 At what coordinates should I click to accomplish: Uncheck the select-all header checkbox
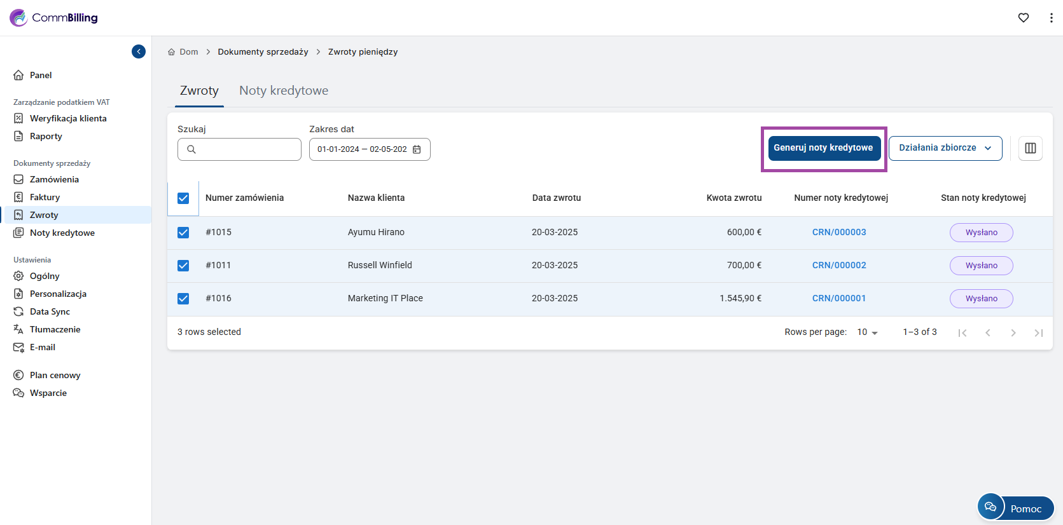pos(183,198)
